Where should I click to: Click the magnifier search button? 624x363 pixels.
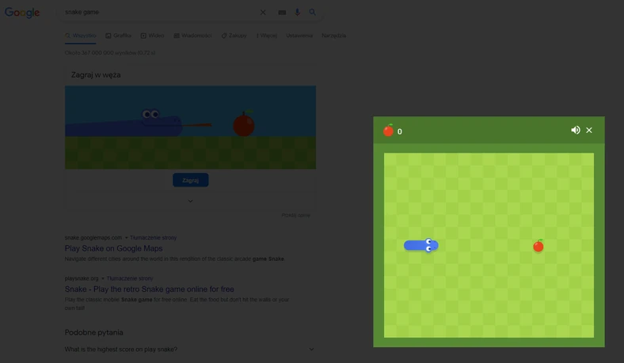coord(313,13)
